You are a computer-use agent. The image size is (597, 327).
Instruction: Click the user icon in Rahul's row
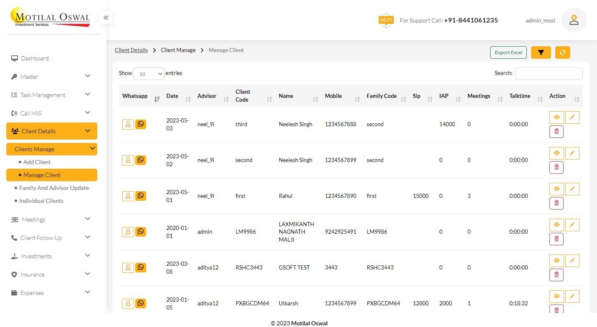pyautogui.click(x=128, y=196)
